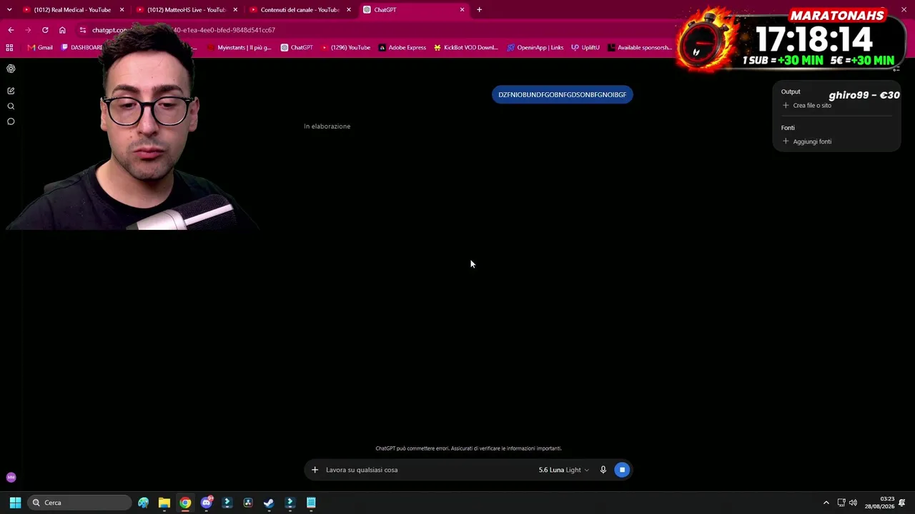Click 'Crea file o sito' under Output
This screenshot has height=514, width=915.
coord(807,106)
